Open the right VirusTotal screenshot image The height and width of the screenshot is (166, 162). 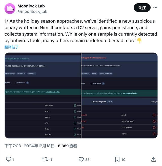pos(119,95)
